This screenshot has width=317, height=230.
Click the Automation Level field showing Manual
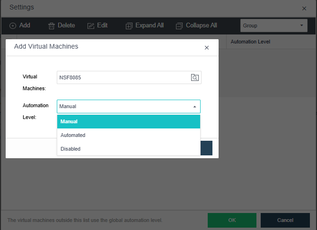123,107
